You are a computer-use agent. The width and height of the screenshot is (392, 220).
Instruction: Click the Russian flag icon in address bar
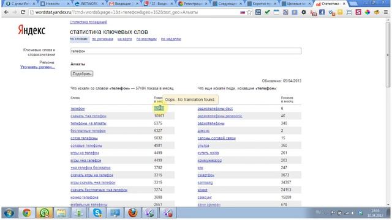(243, 12)
